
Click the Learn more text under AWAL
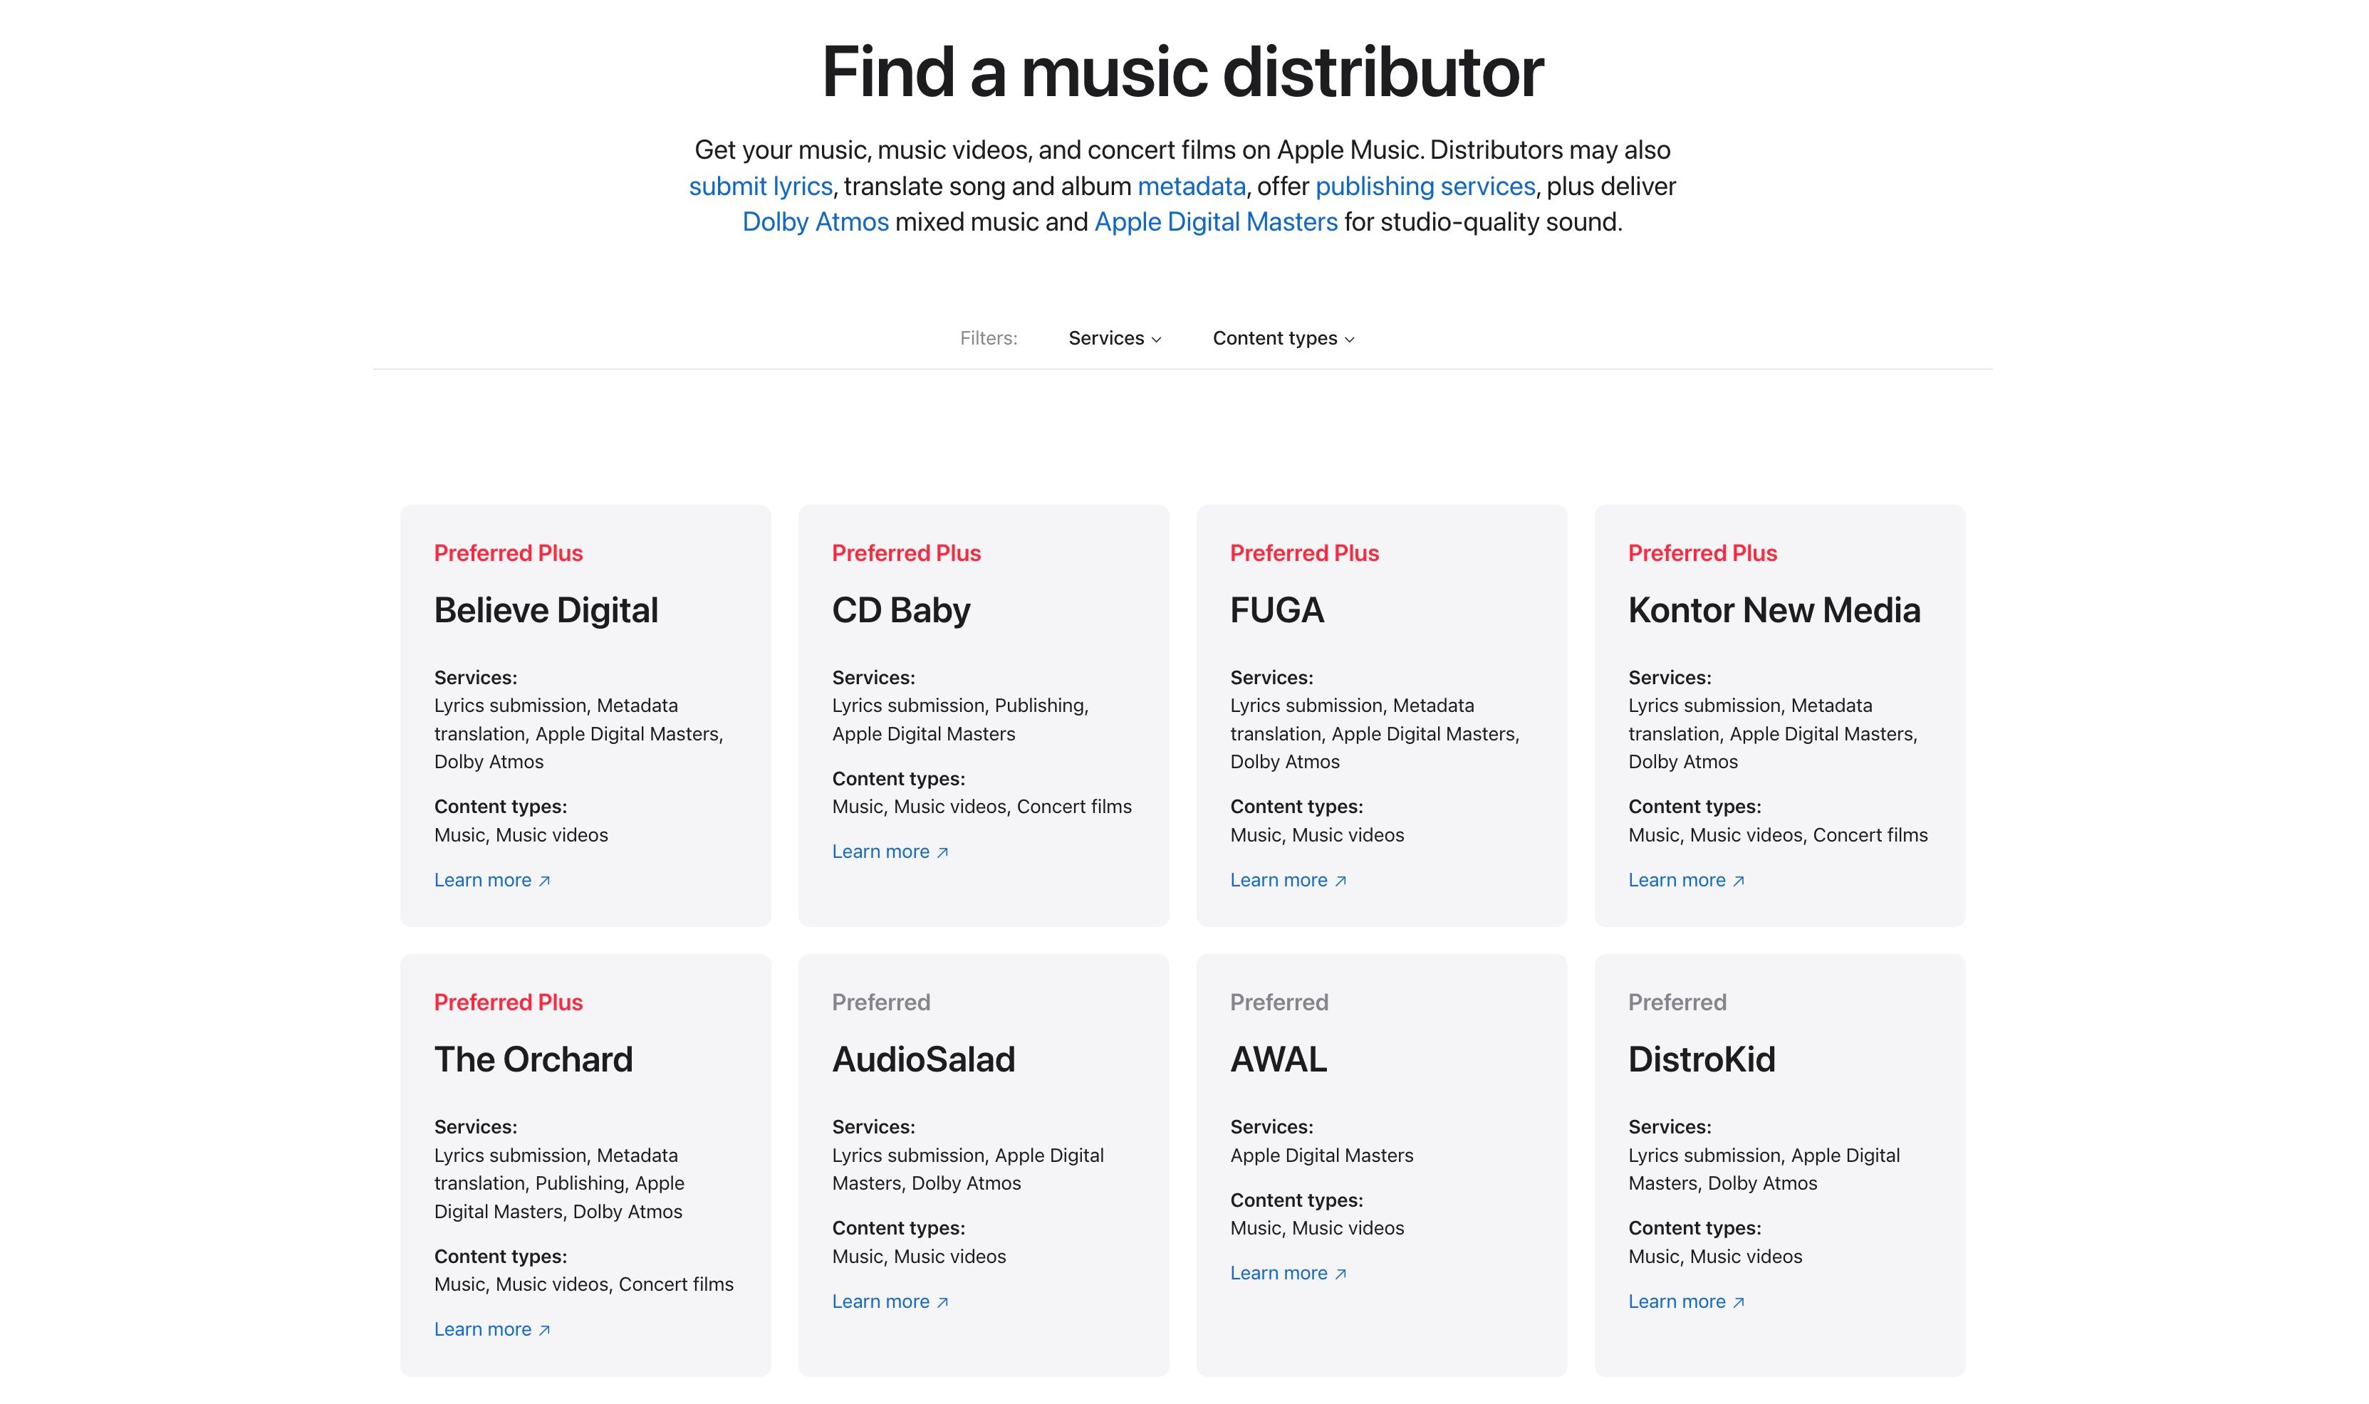click(1278, 1274)
